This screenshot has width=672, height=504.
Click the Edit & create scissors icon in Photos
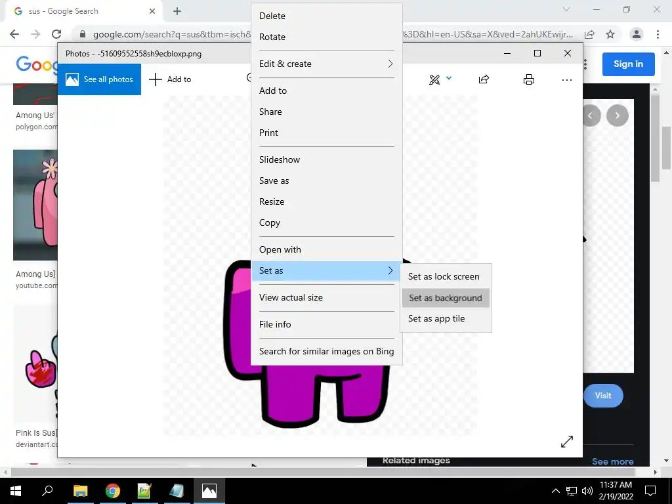click(x=434, y=79)
